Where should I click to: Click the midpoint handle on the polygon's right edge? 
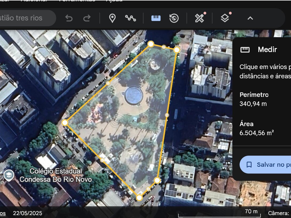[x=167, y=115]
